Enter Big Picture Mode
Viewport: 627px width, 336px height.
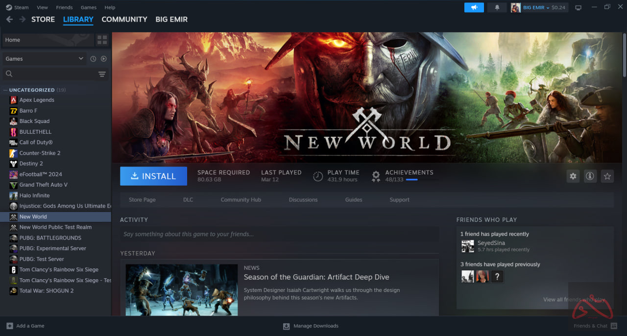[x=578, y=7]
